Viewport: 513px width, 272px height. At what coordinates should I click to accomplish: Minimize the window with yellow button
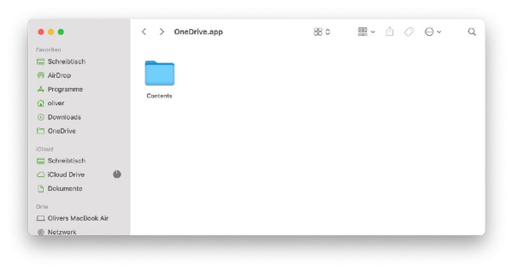[51, 31]
